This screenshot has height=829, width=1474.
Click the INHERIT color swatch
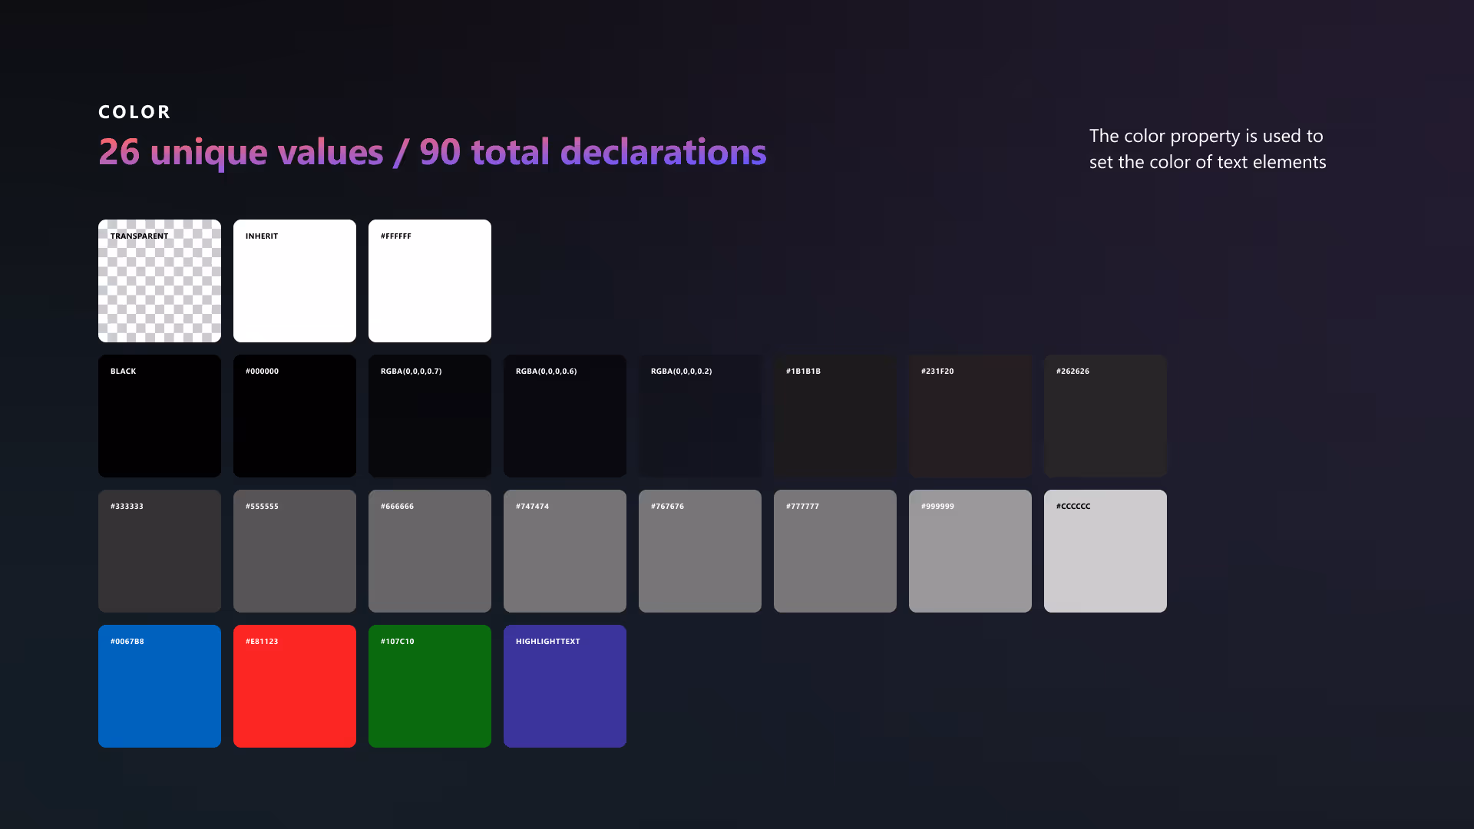[294, 280]
